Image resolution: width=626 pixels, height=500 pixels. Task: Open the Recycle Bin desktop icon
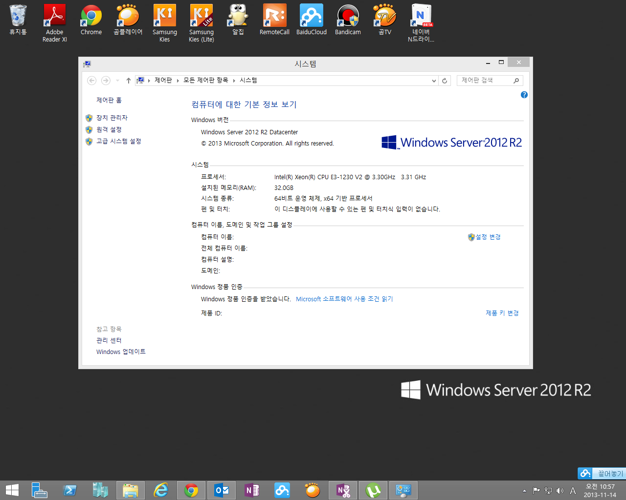(18, 21)
